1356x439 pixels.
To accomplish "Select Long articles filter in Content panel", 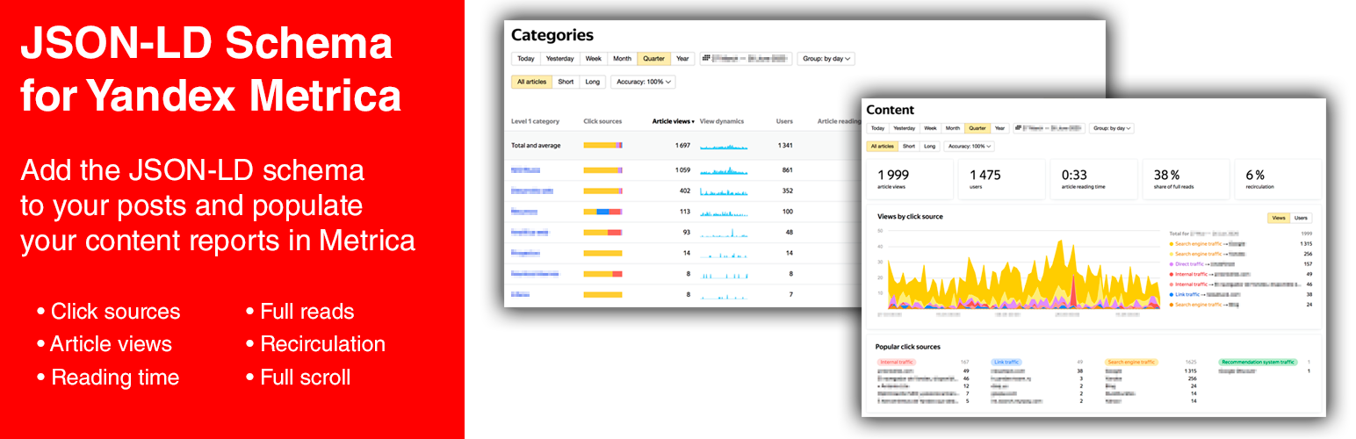I will coord(929,147).
